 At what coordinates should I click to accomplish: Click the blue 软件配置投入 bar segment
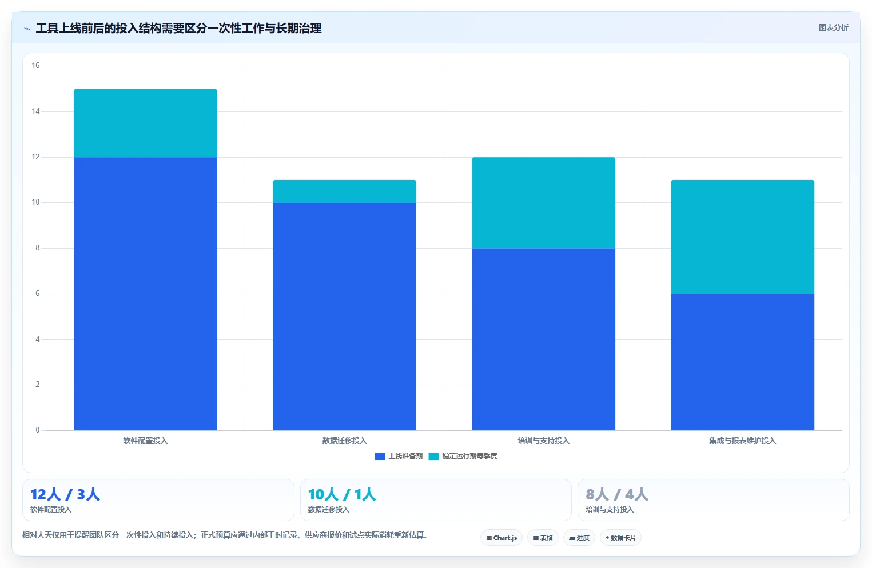point(145,294)
